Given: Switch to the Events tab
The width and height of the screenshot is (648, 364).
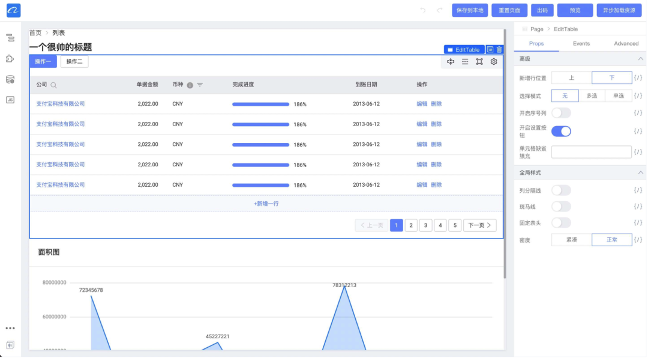Looking at the screenshot, I should tap(581, 43).
